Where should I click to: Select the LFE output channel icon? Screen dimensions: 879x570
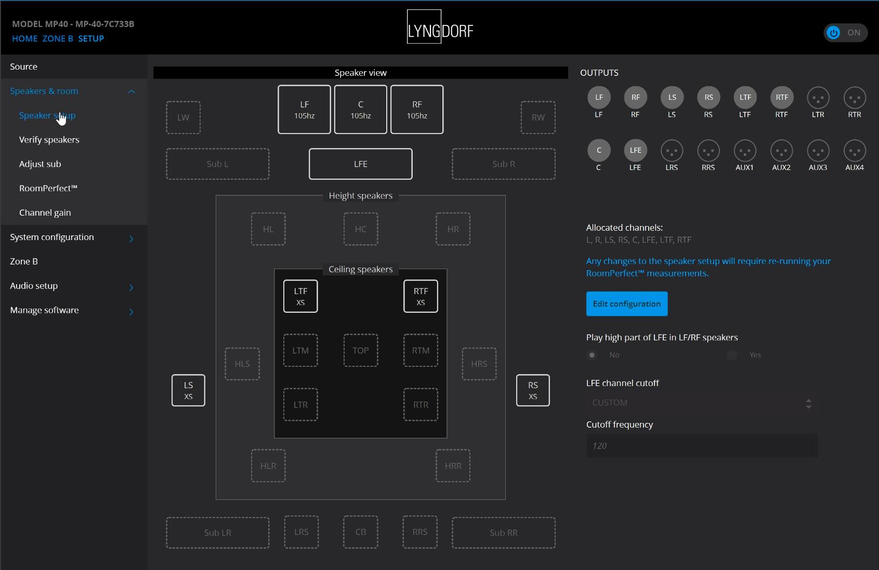635,151
